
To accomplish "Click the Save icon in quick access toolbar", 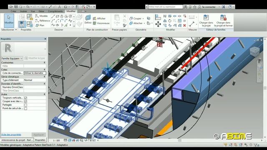I will click(16, 7).
